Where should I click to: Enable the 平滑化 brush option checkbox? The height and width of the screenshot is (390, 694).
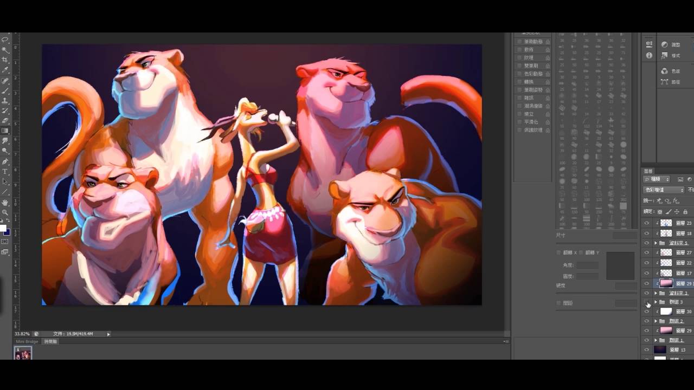point(519,122)
